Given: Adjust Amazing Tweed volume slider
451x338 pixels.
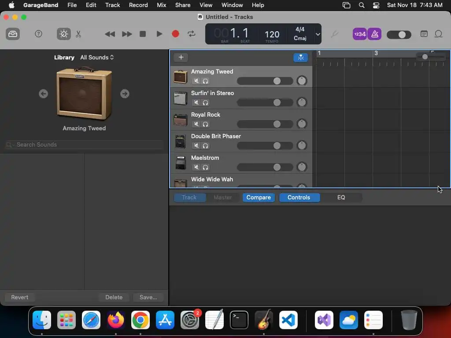Looking at the screenshot, I should click(265, 81).
